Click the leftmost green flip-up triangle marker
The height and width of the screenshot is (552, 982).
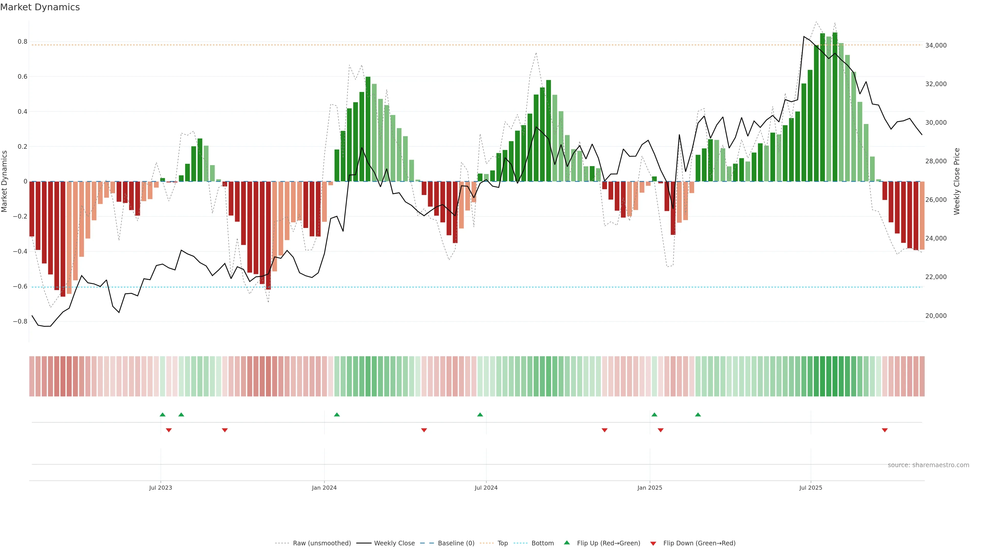tap(162, 415)
